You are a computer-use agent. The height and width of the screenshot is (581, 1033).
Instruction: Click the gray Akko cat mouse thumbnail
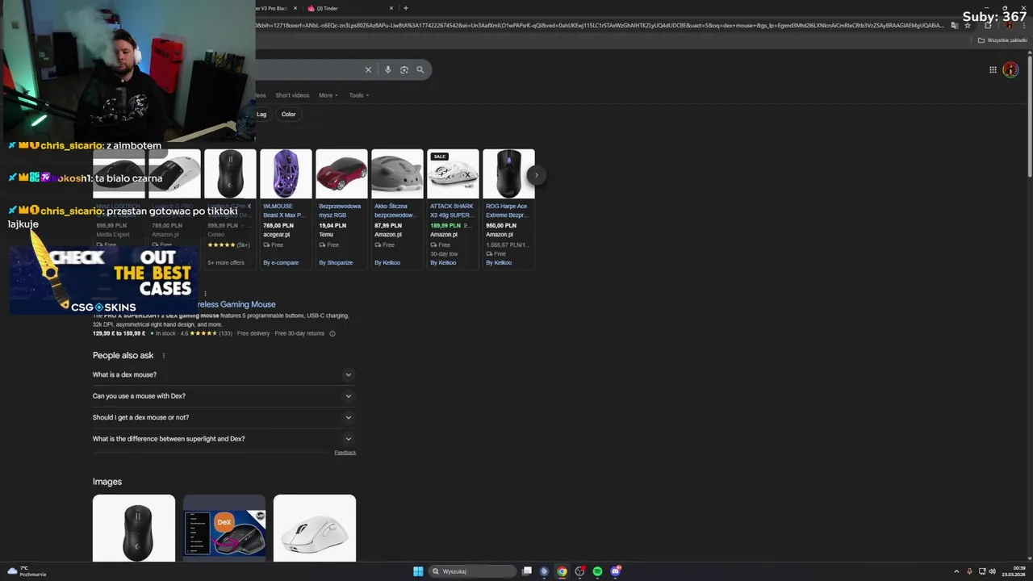click(397, 173)
